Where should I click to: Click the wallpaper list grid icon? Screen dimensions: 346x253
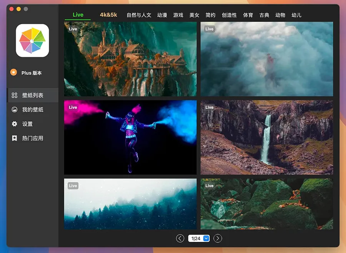pos(14,95)
